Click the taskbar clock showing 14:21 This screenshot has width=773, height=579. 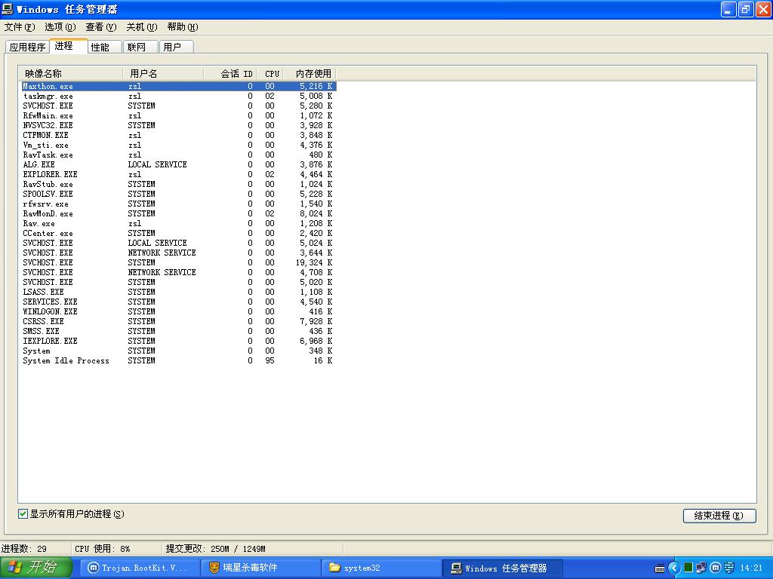[x=751, y=568]
